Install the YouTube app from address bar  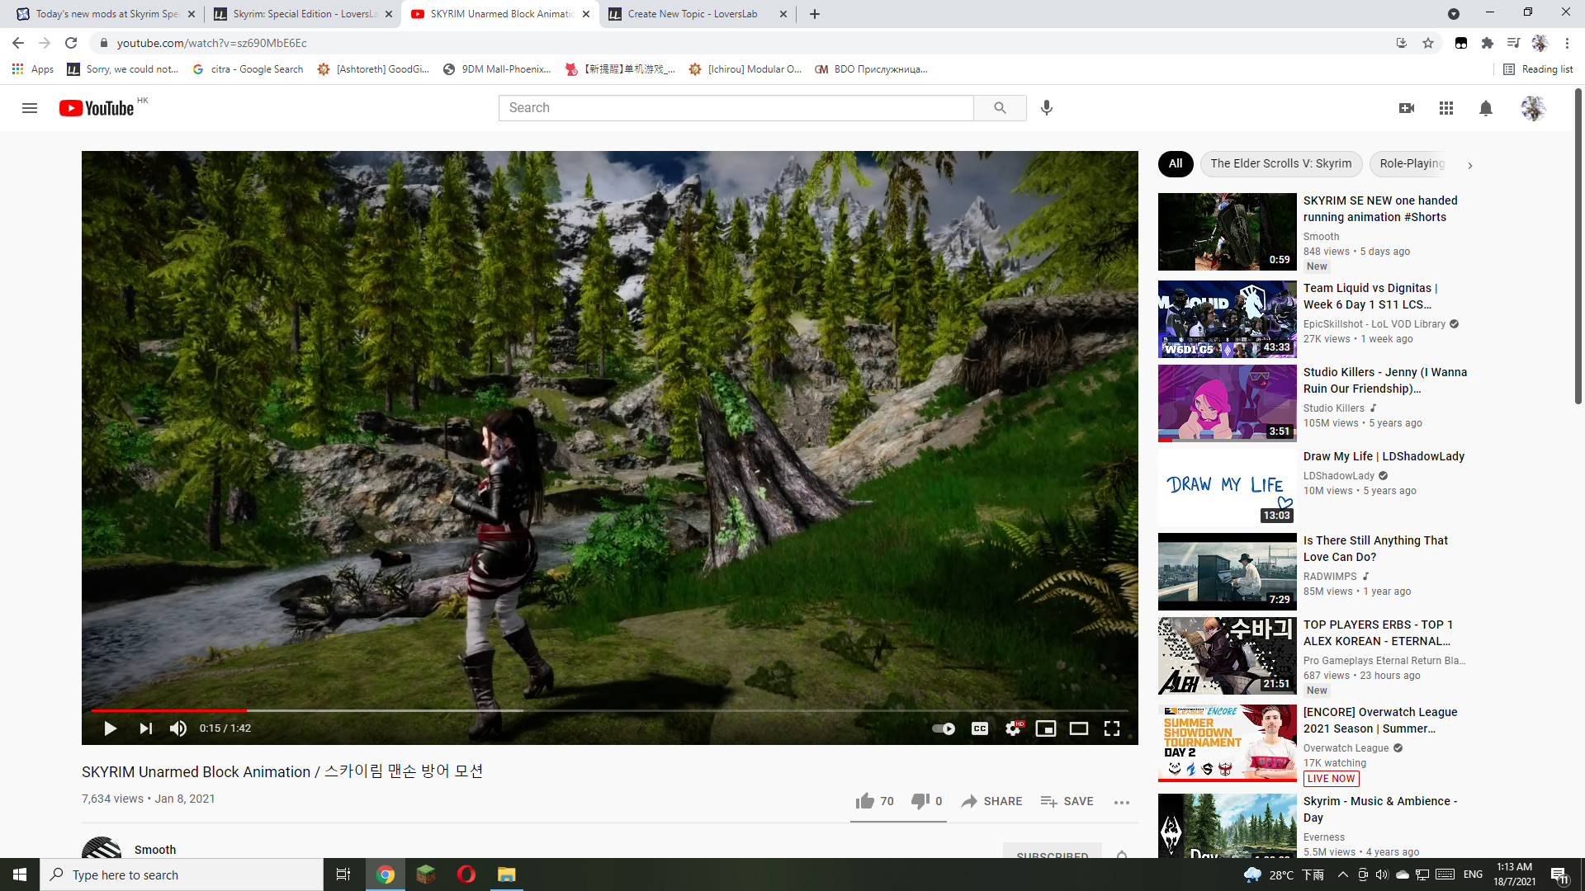(x=1402, y=43)
